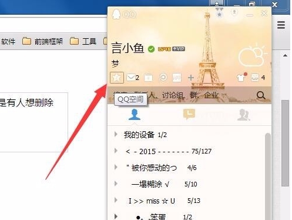The width and height of the screenshot is (292, 220).
Task: Click the VIP badge next to level
Action: 179,49
